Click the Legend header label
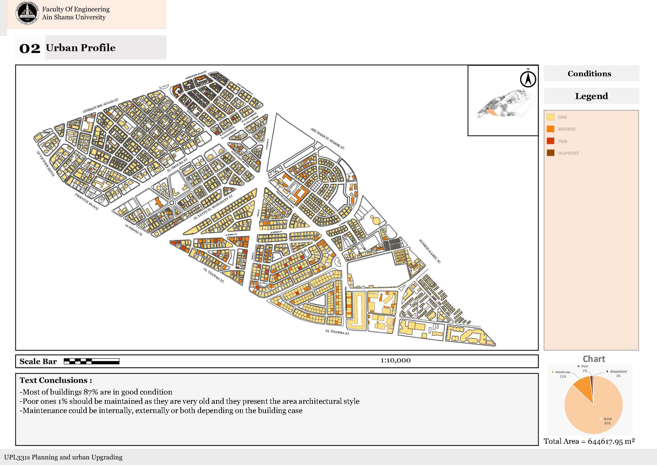 coord(592,96)
